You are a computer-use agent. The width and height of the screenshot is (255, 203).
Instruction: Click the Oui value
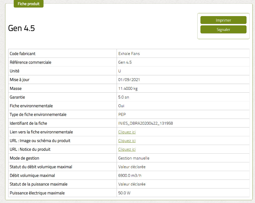tap(121, 106)
